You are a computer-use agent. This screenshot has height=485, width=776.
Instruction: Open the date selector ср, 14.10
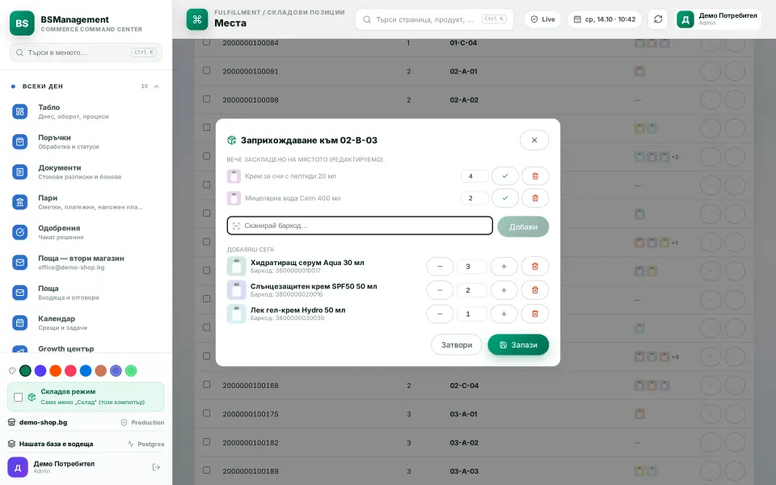605,19
